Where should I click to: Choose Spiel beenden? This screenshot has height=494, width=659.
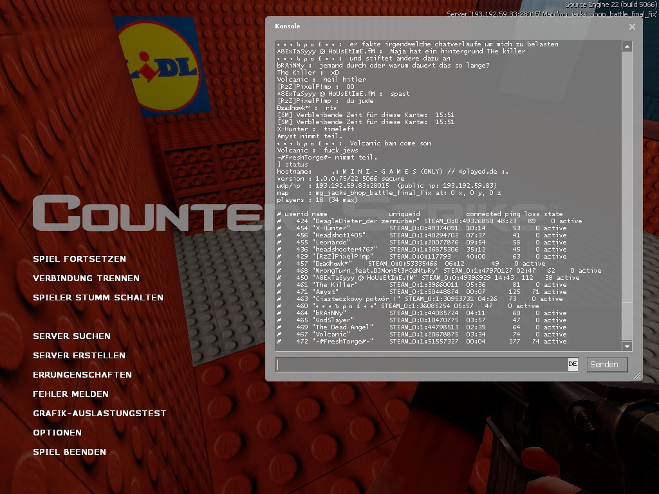pos(70,452)
